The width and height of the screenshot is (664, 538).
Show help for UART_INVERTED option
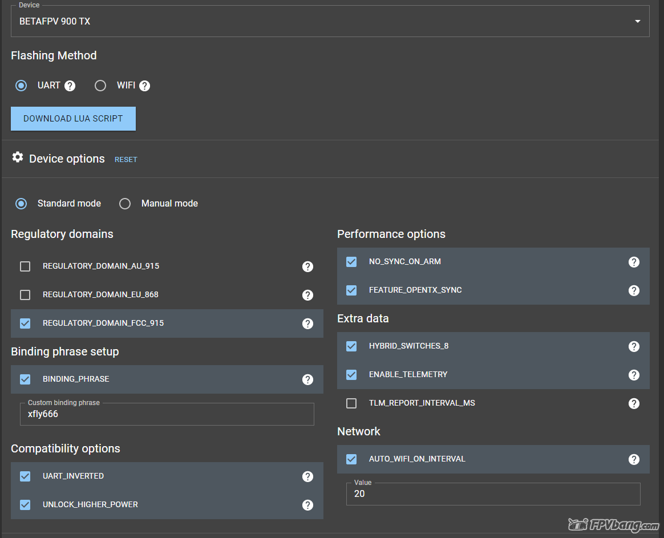pos(307,476)
